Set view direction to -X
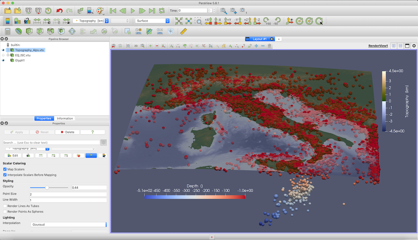This screenshot has height=240, width=418. [218, 21]
